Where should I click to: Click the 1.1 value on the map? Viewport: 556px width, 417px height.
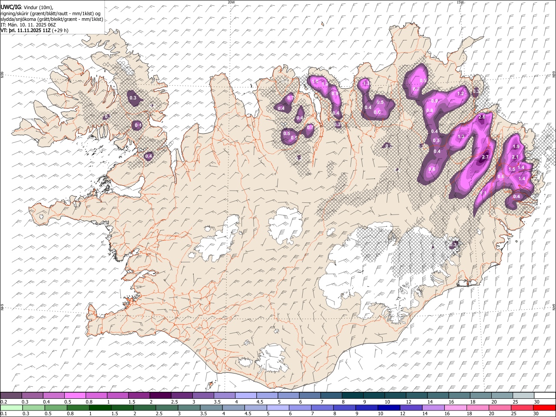pos(483,193)
